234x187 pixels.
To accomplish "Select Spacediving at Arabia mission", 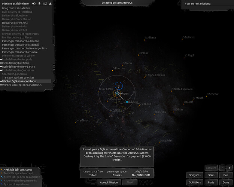I will coord(14,74).
